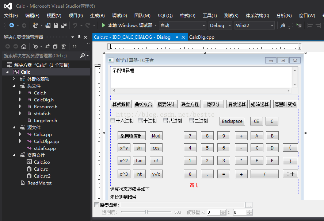The image size is (324, 221).
Task: Click the Backspace button in the dialog
Action: coord(232,121)
